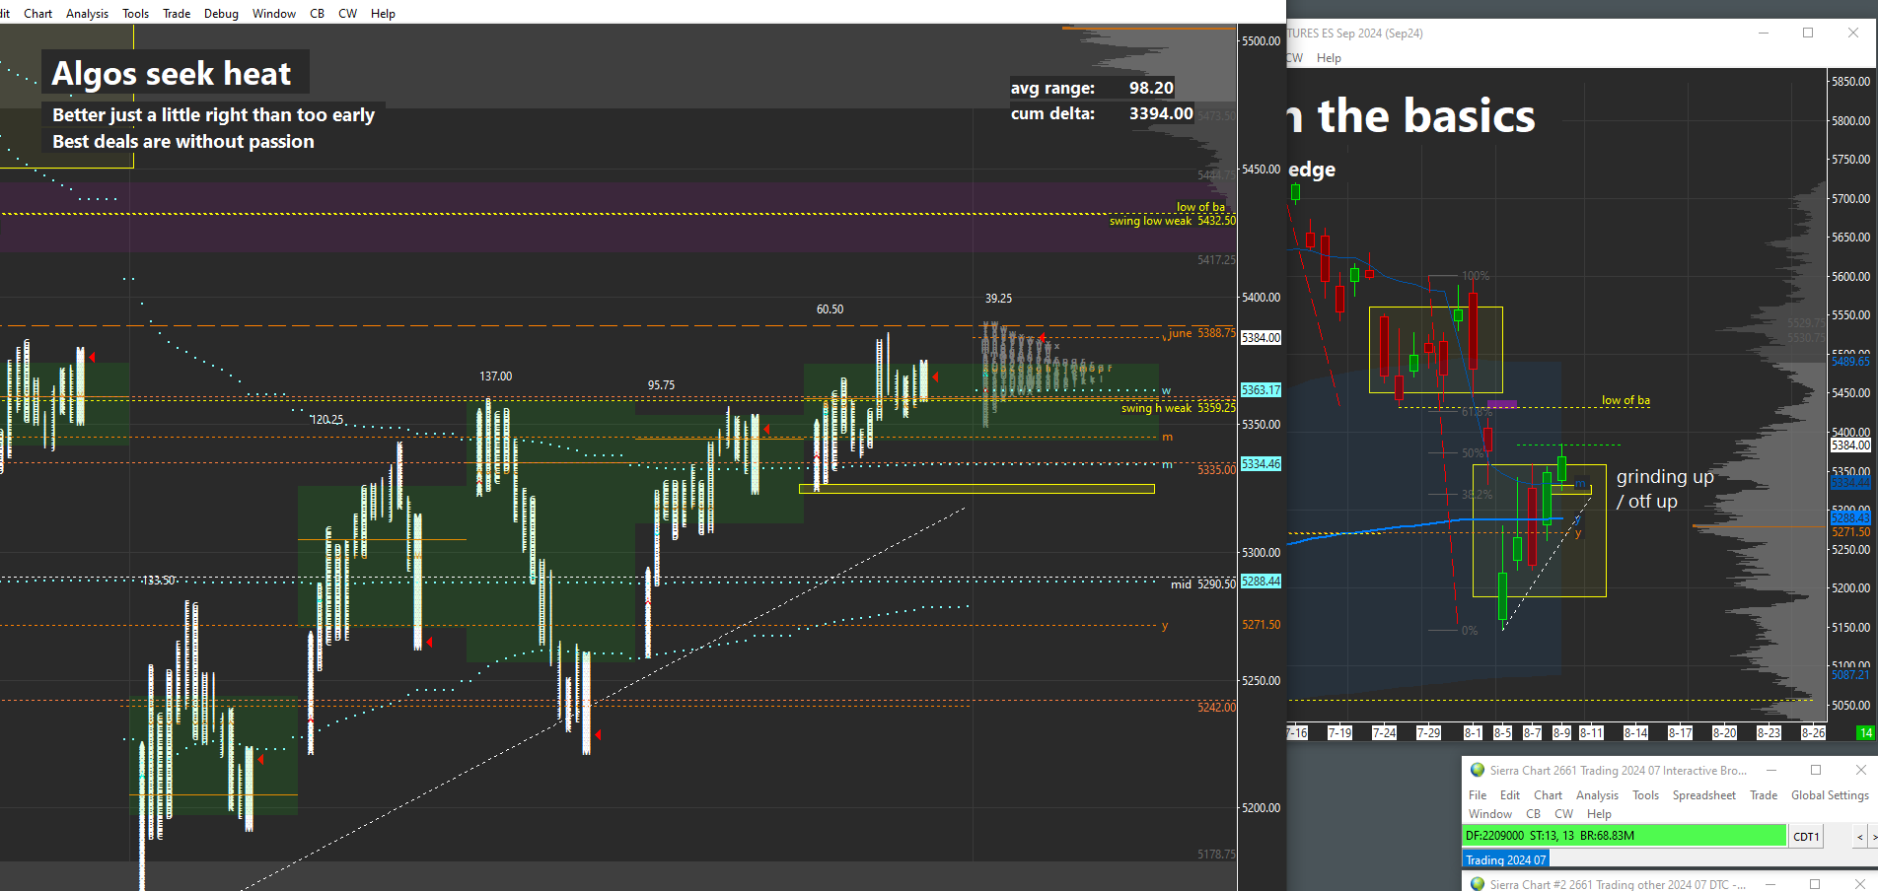Viewport: 1878px width, 891px height.
Task: Open the Spreadsheet menu
Action: (1703, 795)
